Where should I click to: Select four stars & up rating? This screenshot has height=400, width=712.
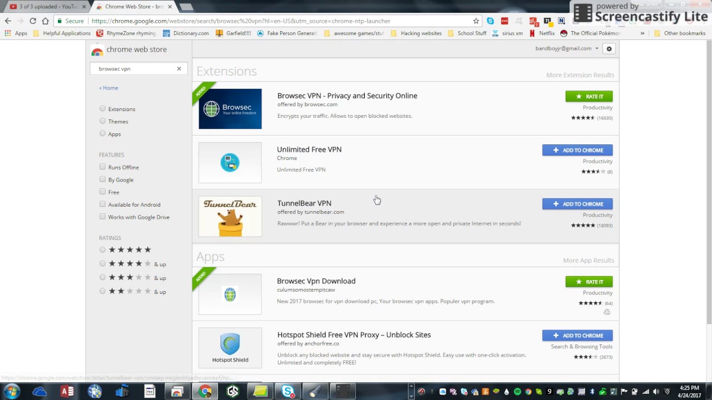tap(102, 264)
